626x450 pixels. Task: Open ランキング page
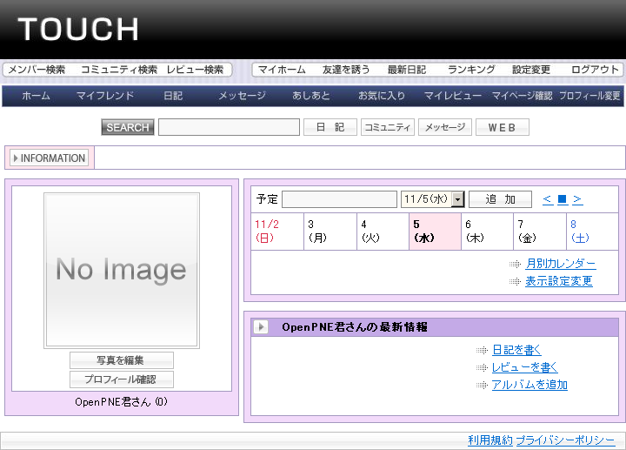471,70
